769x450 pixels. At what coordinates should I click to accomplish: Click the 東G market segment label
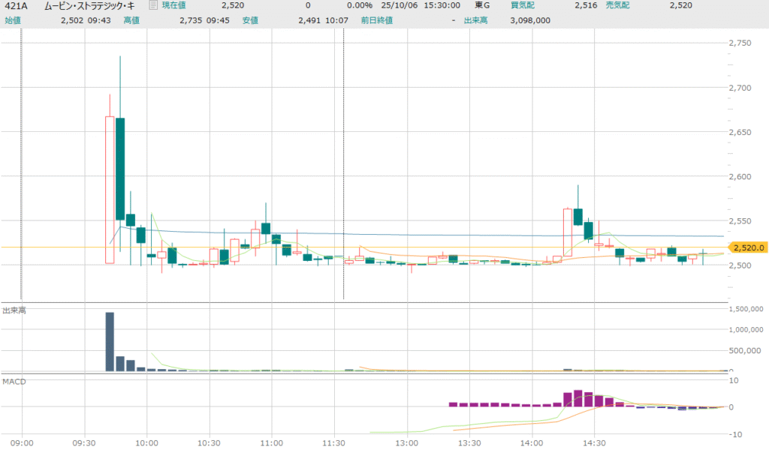[483, 6]
